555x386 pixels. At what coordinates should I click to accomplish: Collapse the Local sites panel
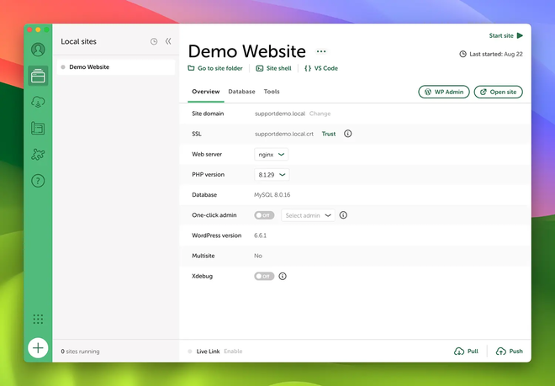[x=168, y=41]
